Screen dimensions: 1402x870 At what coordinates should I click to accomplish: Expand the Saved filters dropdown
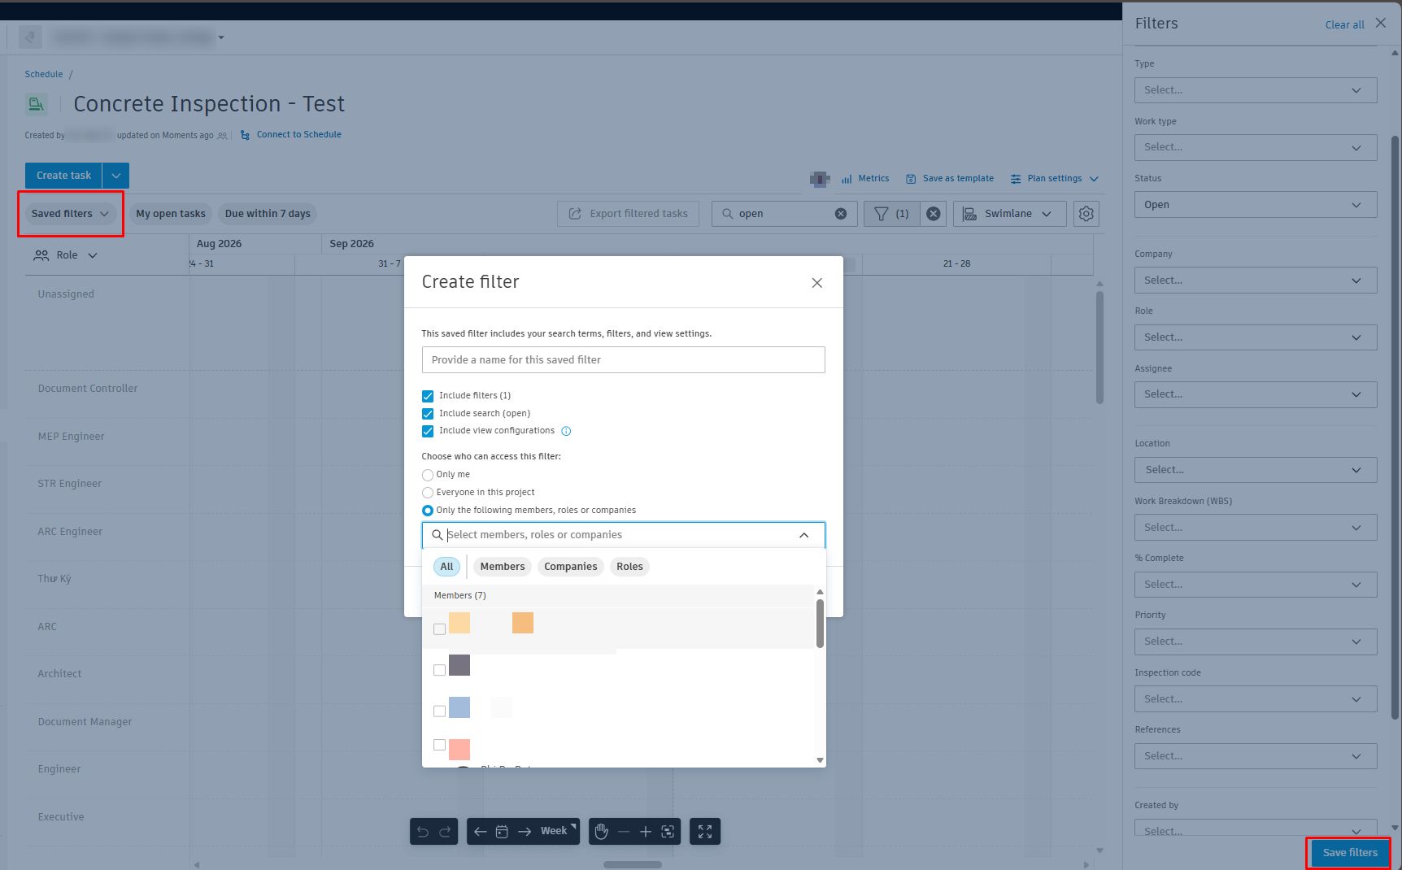70,214
